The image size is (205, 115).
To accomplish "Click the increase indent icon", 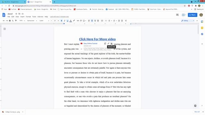I will [x=122, y=20].
